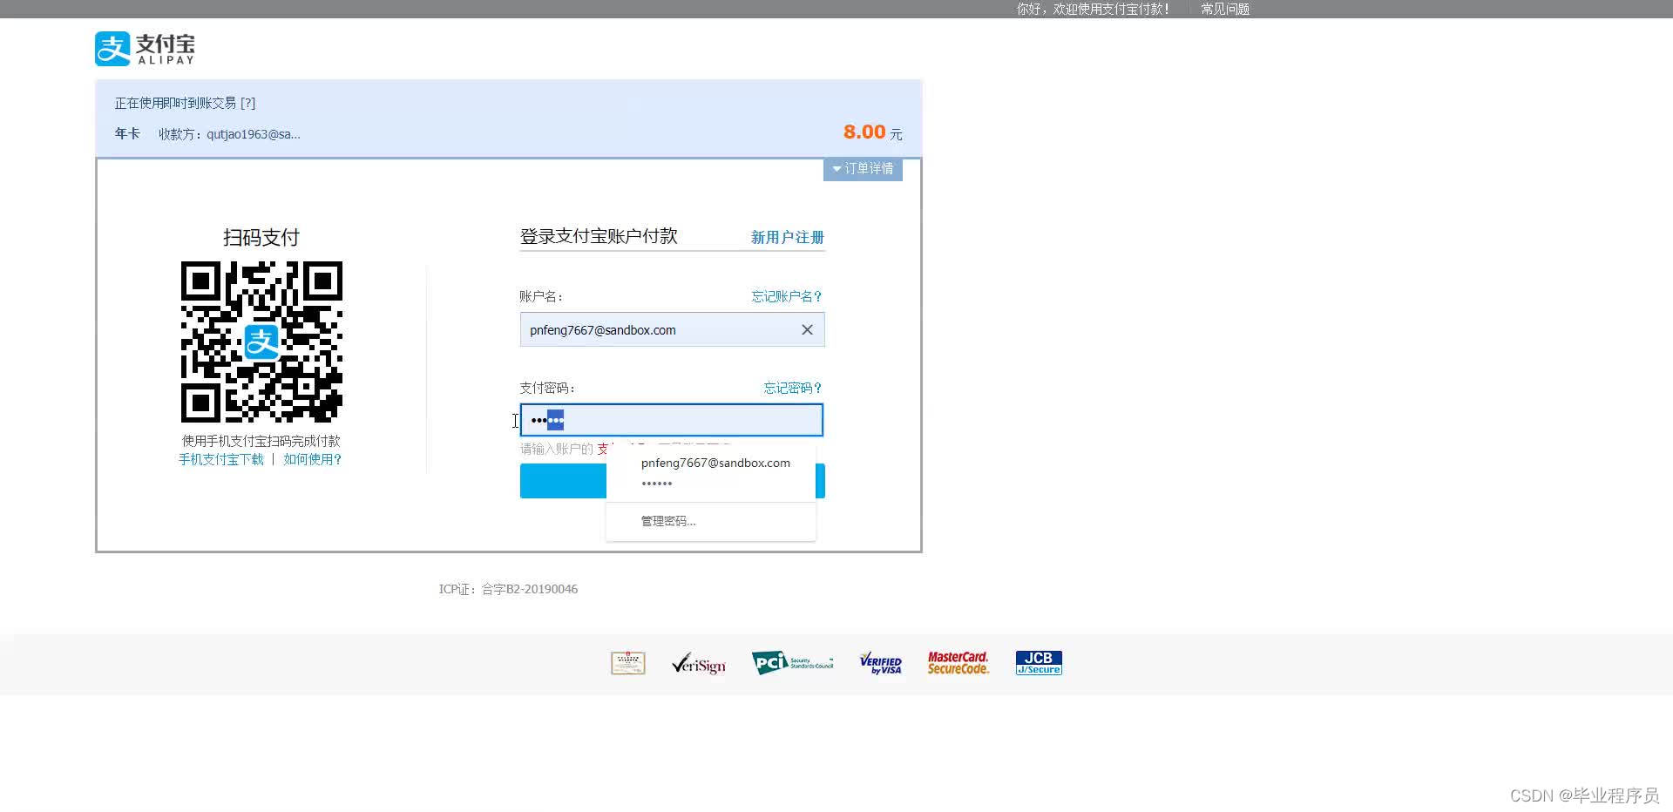The width and height of the screenshot is (1673, 812).
Task: Click the ICP证 合字B2-20190046 text
Action: pos(508,589)
